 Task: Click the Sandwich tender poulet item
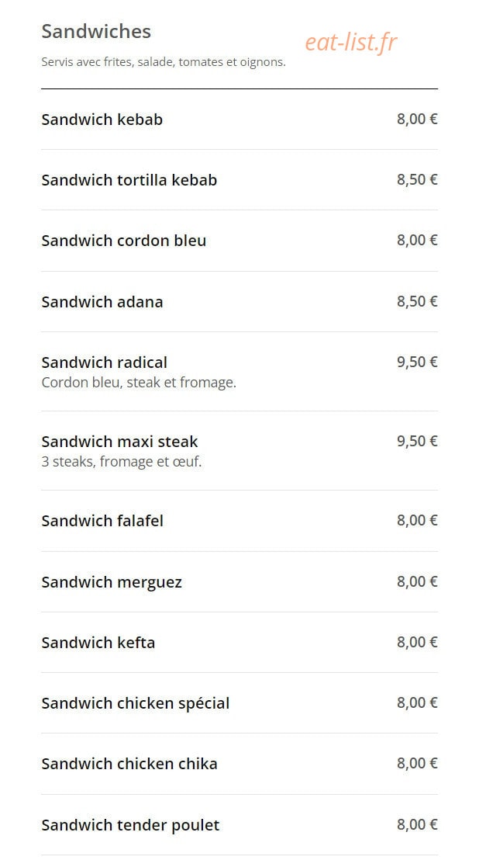(x=130, y=825)
